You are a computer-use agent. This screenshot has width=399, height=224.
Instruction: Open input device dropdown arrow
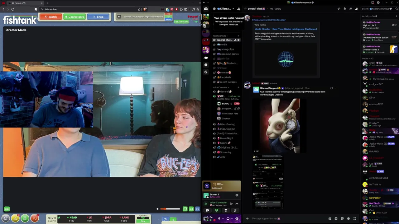click(x=223, y=218)
